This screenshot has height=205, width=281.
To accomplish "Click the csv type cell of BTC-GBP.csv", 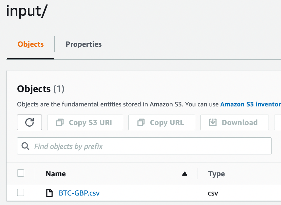I will [x=213, y=193].
